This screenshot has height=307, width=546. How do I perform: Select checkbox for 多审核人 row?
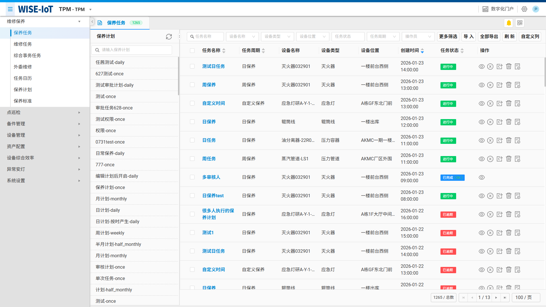point(192,177)
